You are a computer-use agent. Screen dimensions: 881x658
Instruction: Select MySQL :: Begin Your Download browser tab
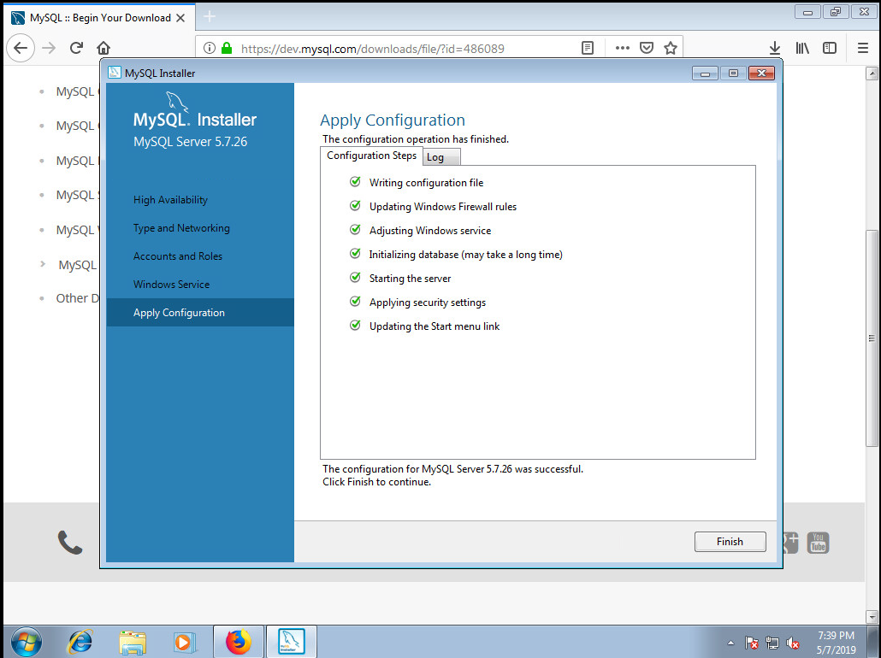pyautogui.click(x=100, y=18)
